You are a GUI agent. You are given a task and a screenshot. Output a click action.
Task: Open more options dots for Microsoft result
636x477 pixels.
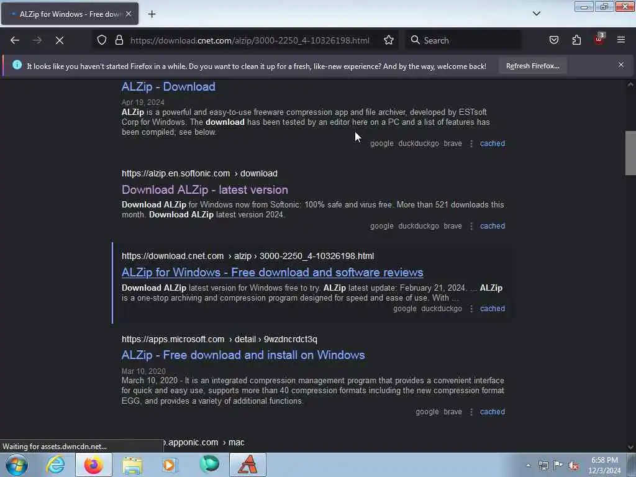click(x=471, y=412)
